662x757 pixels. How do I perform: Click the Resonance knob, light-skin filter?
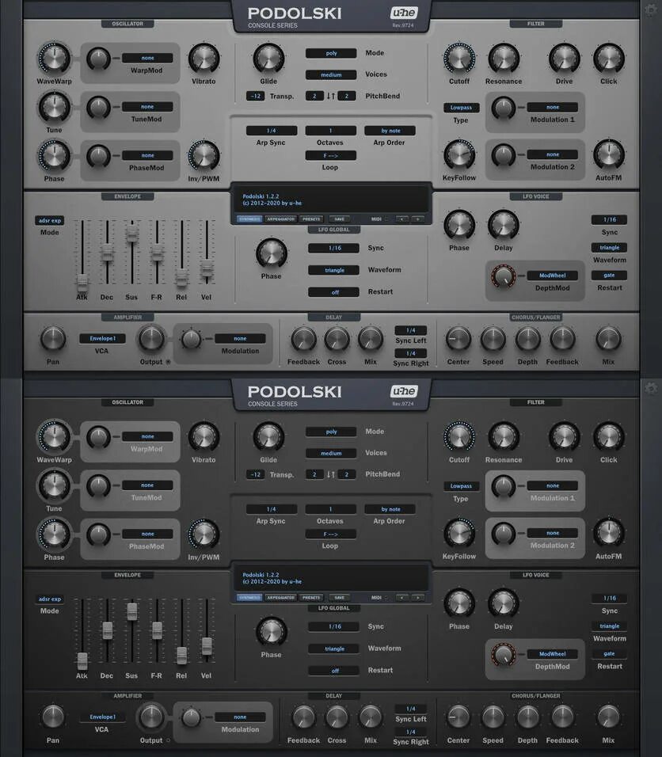tap(504, 58)
